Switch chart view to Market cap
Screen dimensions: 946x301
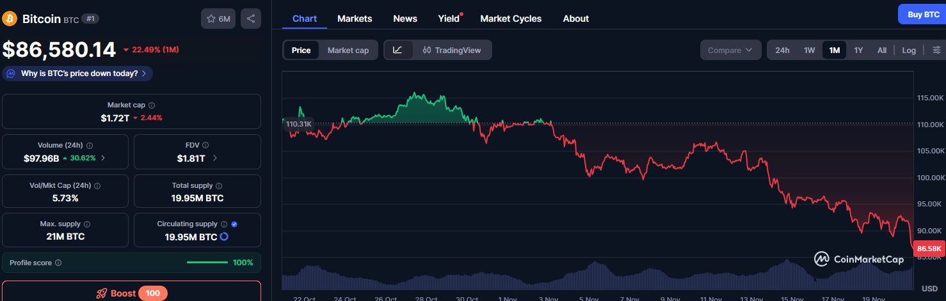coord(348,50)
